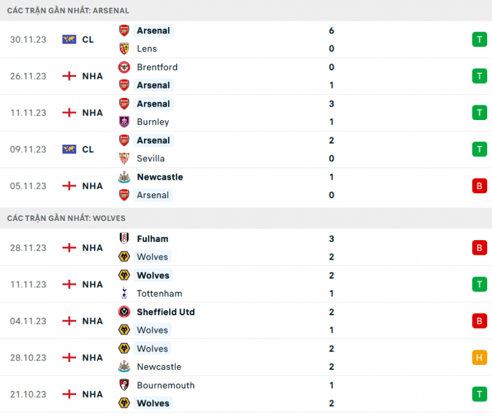Click the Lens club crest icon
Screen dimensions: 492x416
pos(124,49)
